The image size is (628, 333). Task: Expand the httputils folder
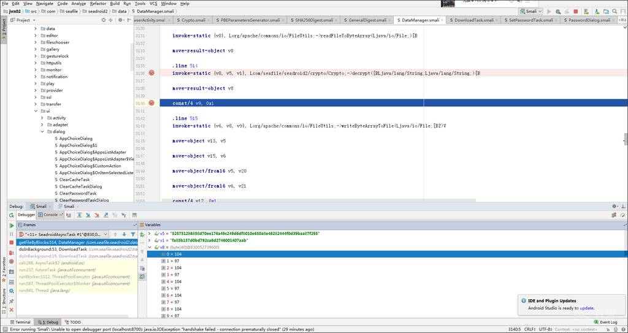tap(36, 63)
